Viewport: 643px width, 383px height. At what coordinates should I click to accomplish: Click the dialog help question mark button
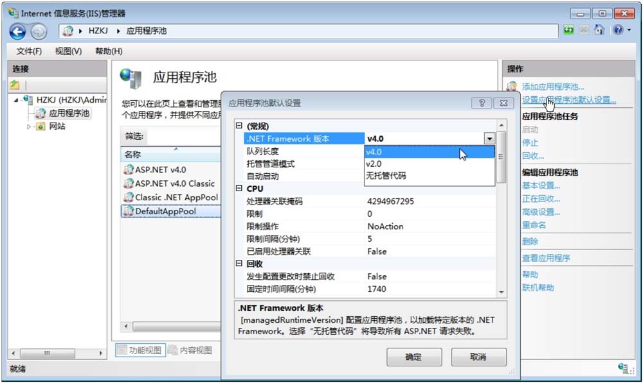(482, 103)
